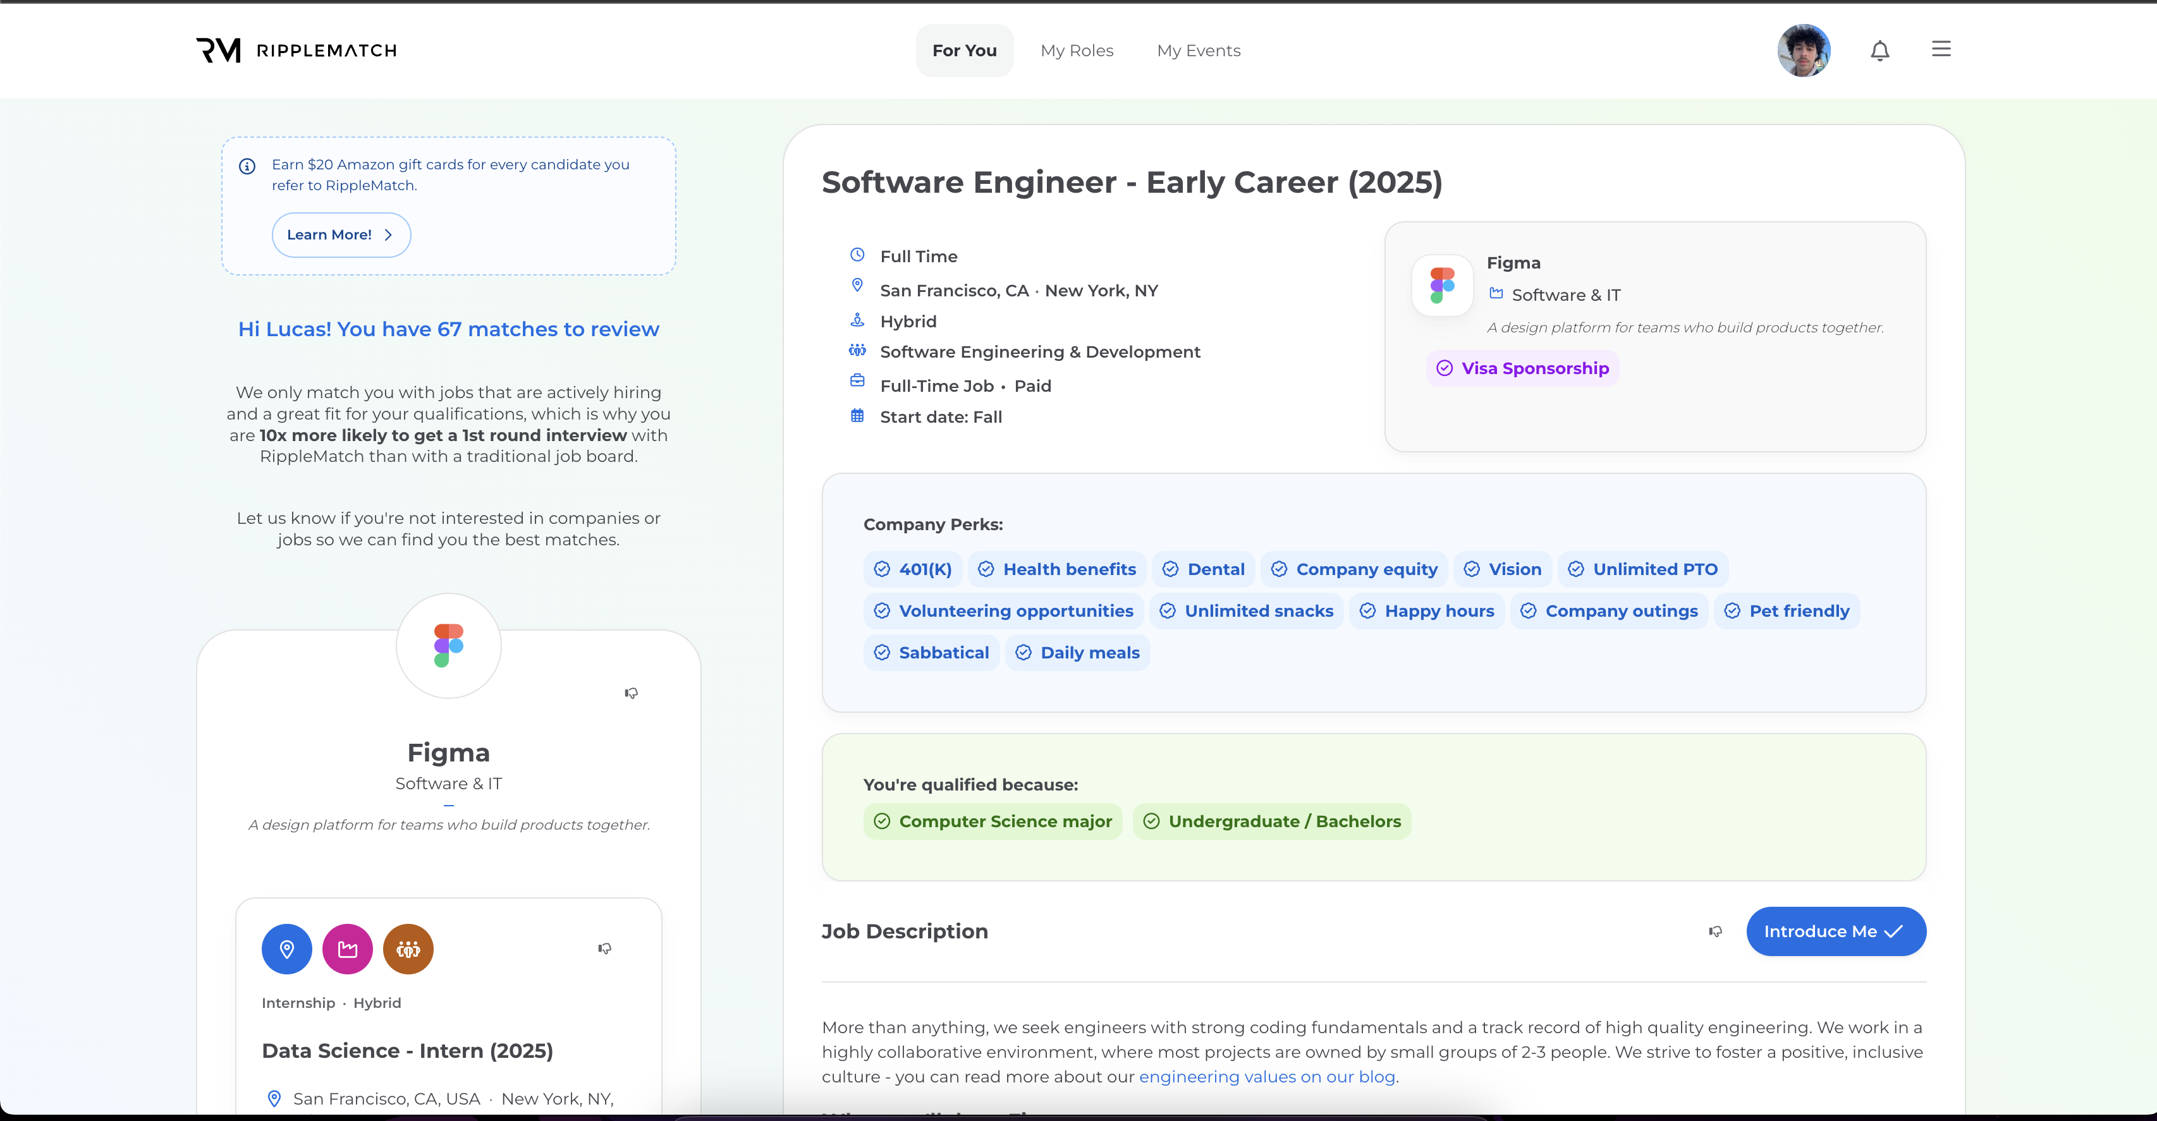The image size is (2157, 1121).
Task: Click the Introduce Me button
Action: (1835, 931)
